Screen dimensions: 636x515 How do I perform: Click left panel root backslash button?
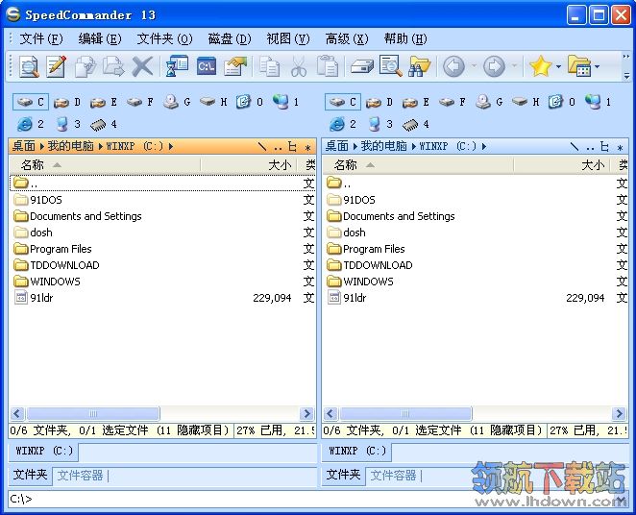click(262, 146)
